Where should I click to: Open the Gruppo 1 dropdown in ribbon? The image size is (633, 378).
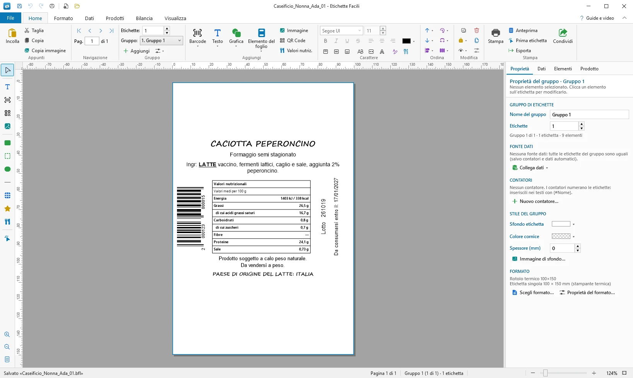[x=162, y=41]
